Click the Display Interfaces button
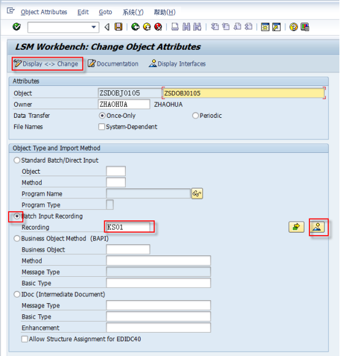The width and height of the screenshot is (340, 356). pos(177,64)
